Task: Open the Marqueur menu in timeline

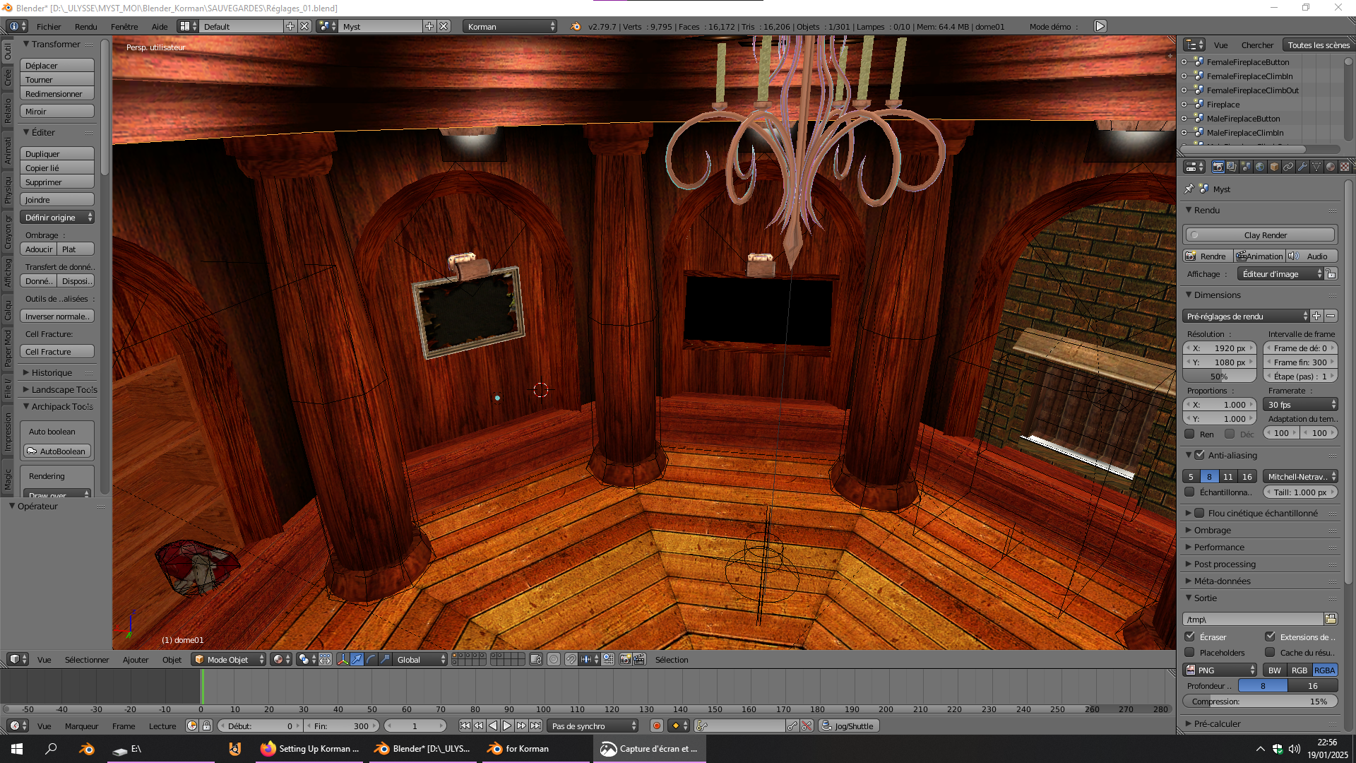Action: click(81, 726)
